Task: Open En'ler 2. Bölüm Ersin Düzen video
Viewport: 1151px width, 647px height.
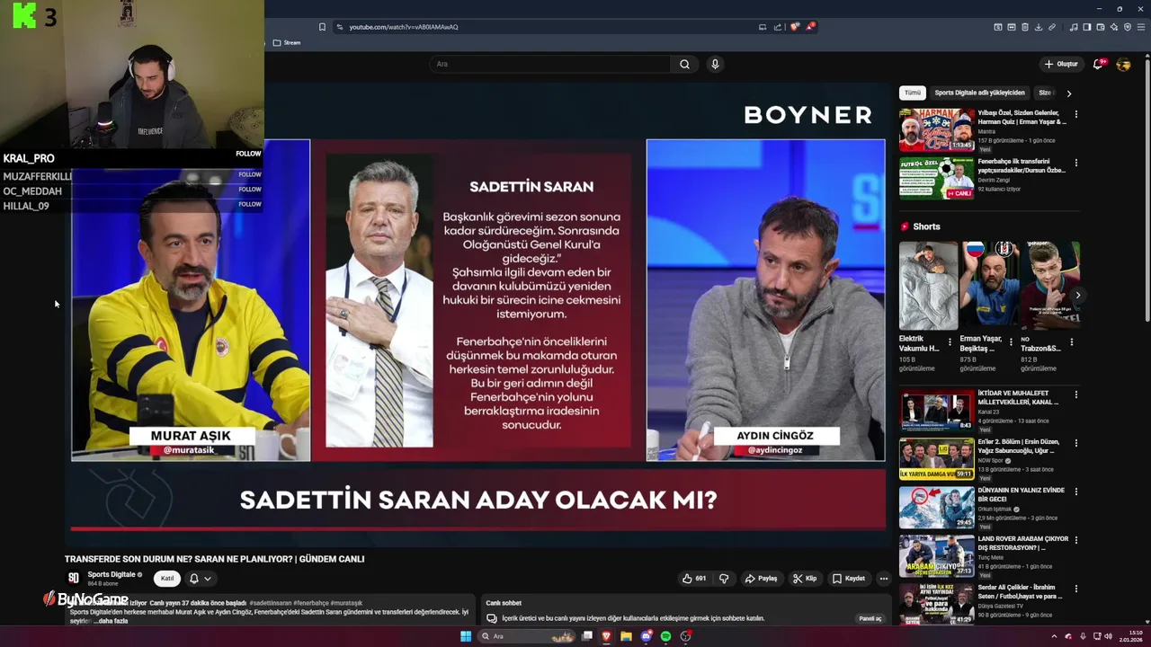Action: coord(936,458)
